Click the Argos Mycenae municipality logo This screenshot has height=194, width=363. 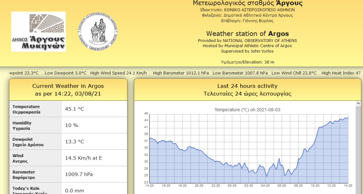point(38,32)
